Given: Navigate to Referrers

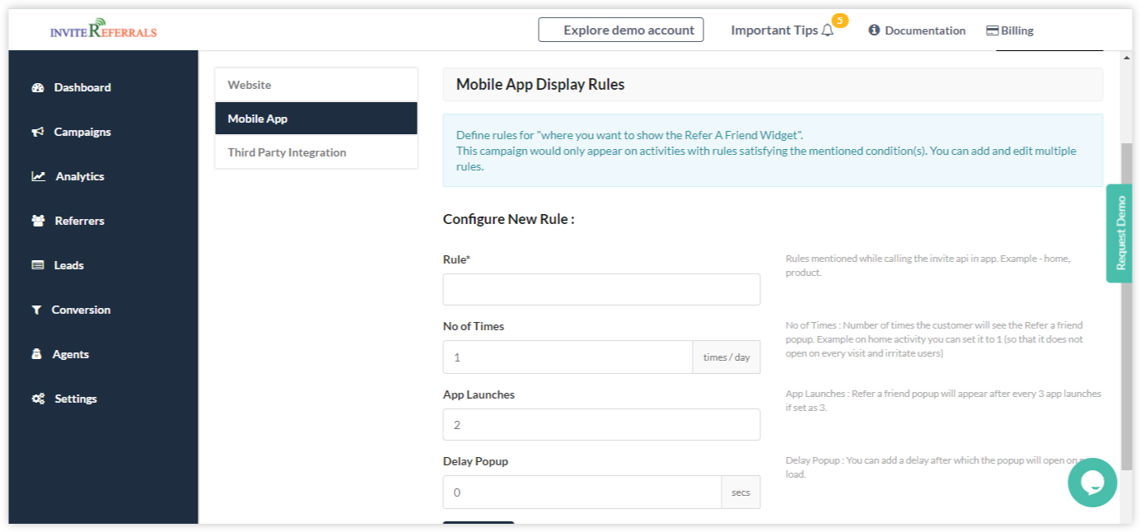Looking at the screenshot, I should click(x=80, y=221).
